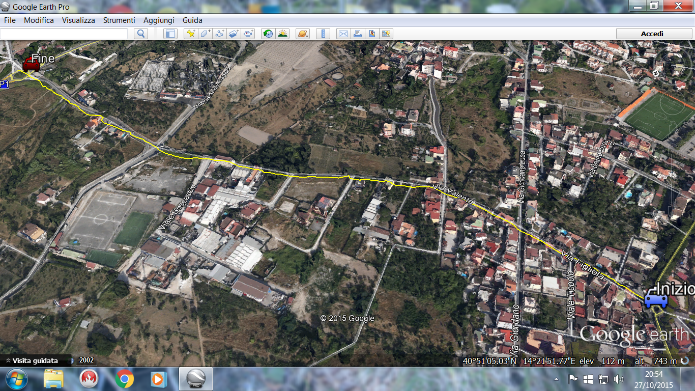Add a placemark with the pushpin icon
The width and height of the screenshot is (695, 391).
(191, 34)
